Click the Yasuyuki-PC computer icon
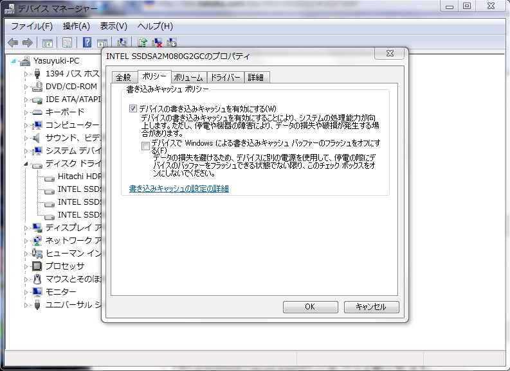Screen dimensions: 510x371 24,61
